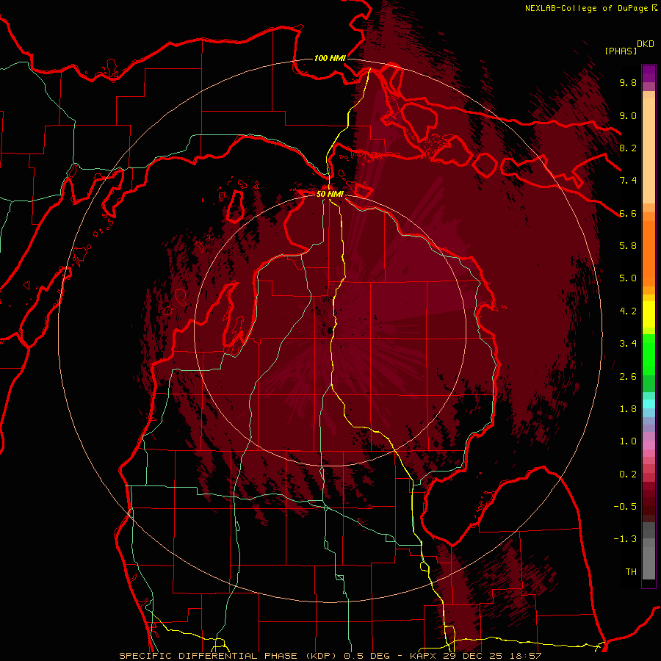Click the -1.3 value on the scale
The height and width of the screenshot is (661, 661).
(x=625, y=539)
